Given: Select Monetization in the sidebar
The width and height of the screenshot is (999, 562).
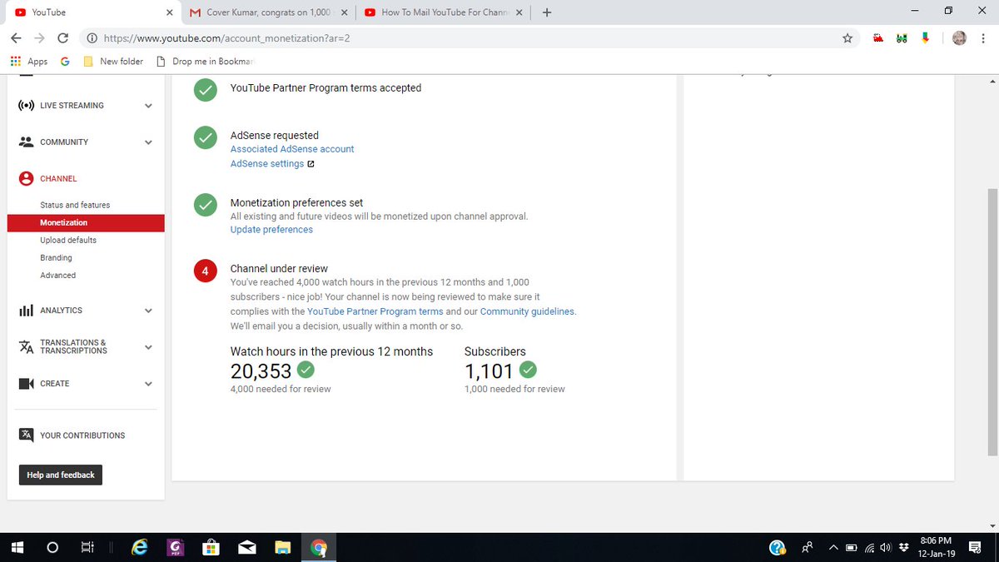Looking at the screenshot, I should 85,223.
